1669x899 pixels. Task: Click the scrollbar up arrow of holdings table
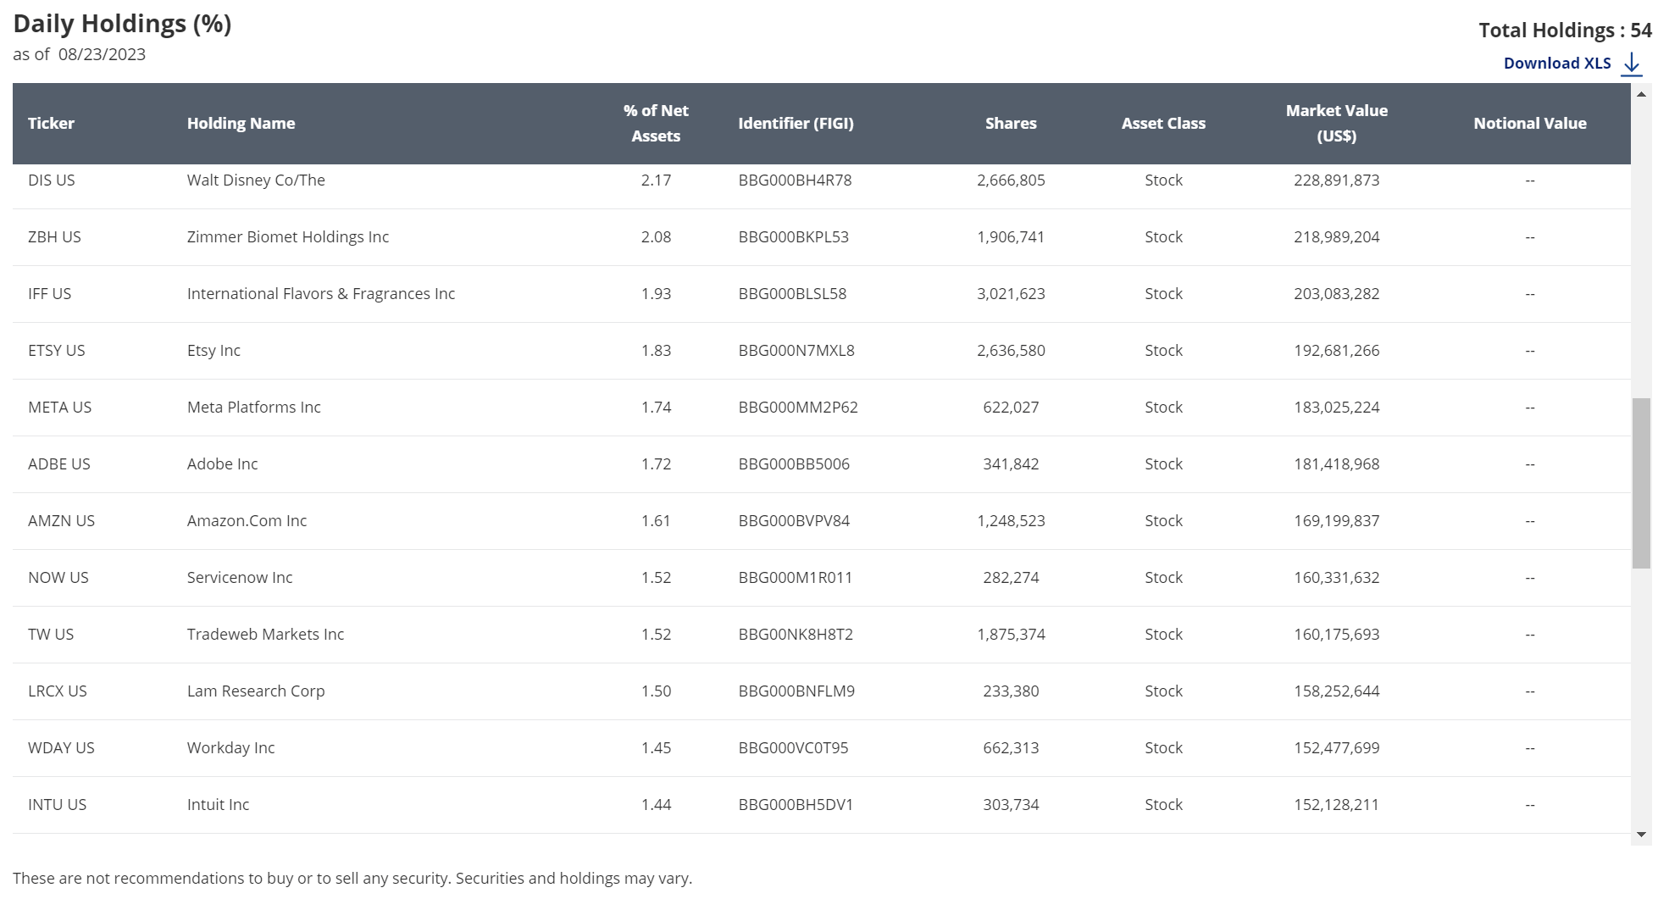coord(1642,94)
